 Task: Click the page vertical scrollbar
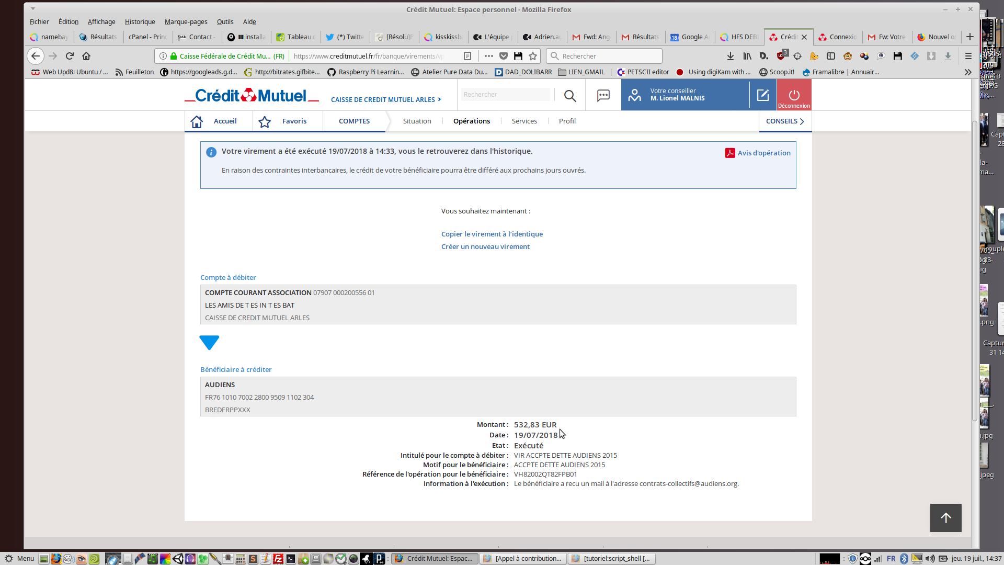(x=974, y=272)
